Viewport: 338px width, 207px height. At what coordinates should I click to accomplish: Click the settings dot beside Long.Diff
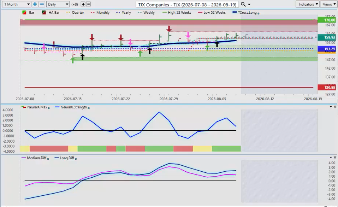(76, 159)
